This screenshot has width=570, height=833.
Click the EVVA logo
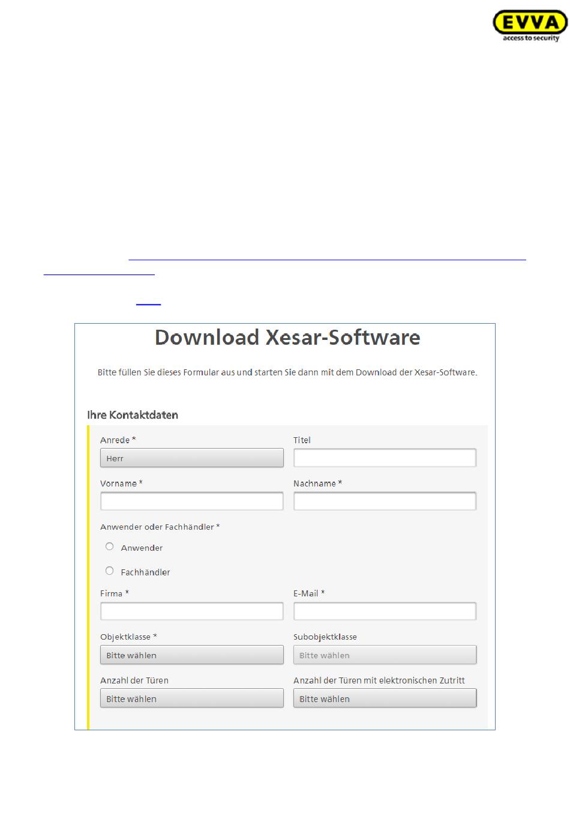point(530,26)
